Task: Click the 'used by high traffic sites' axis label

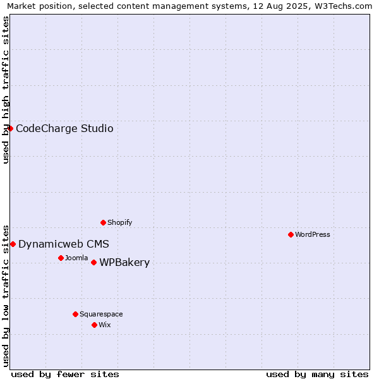Action: point(6,90)
